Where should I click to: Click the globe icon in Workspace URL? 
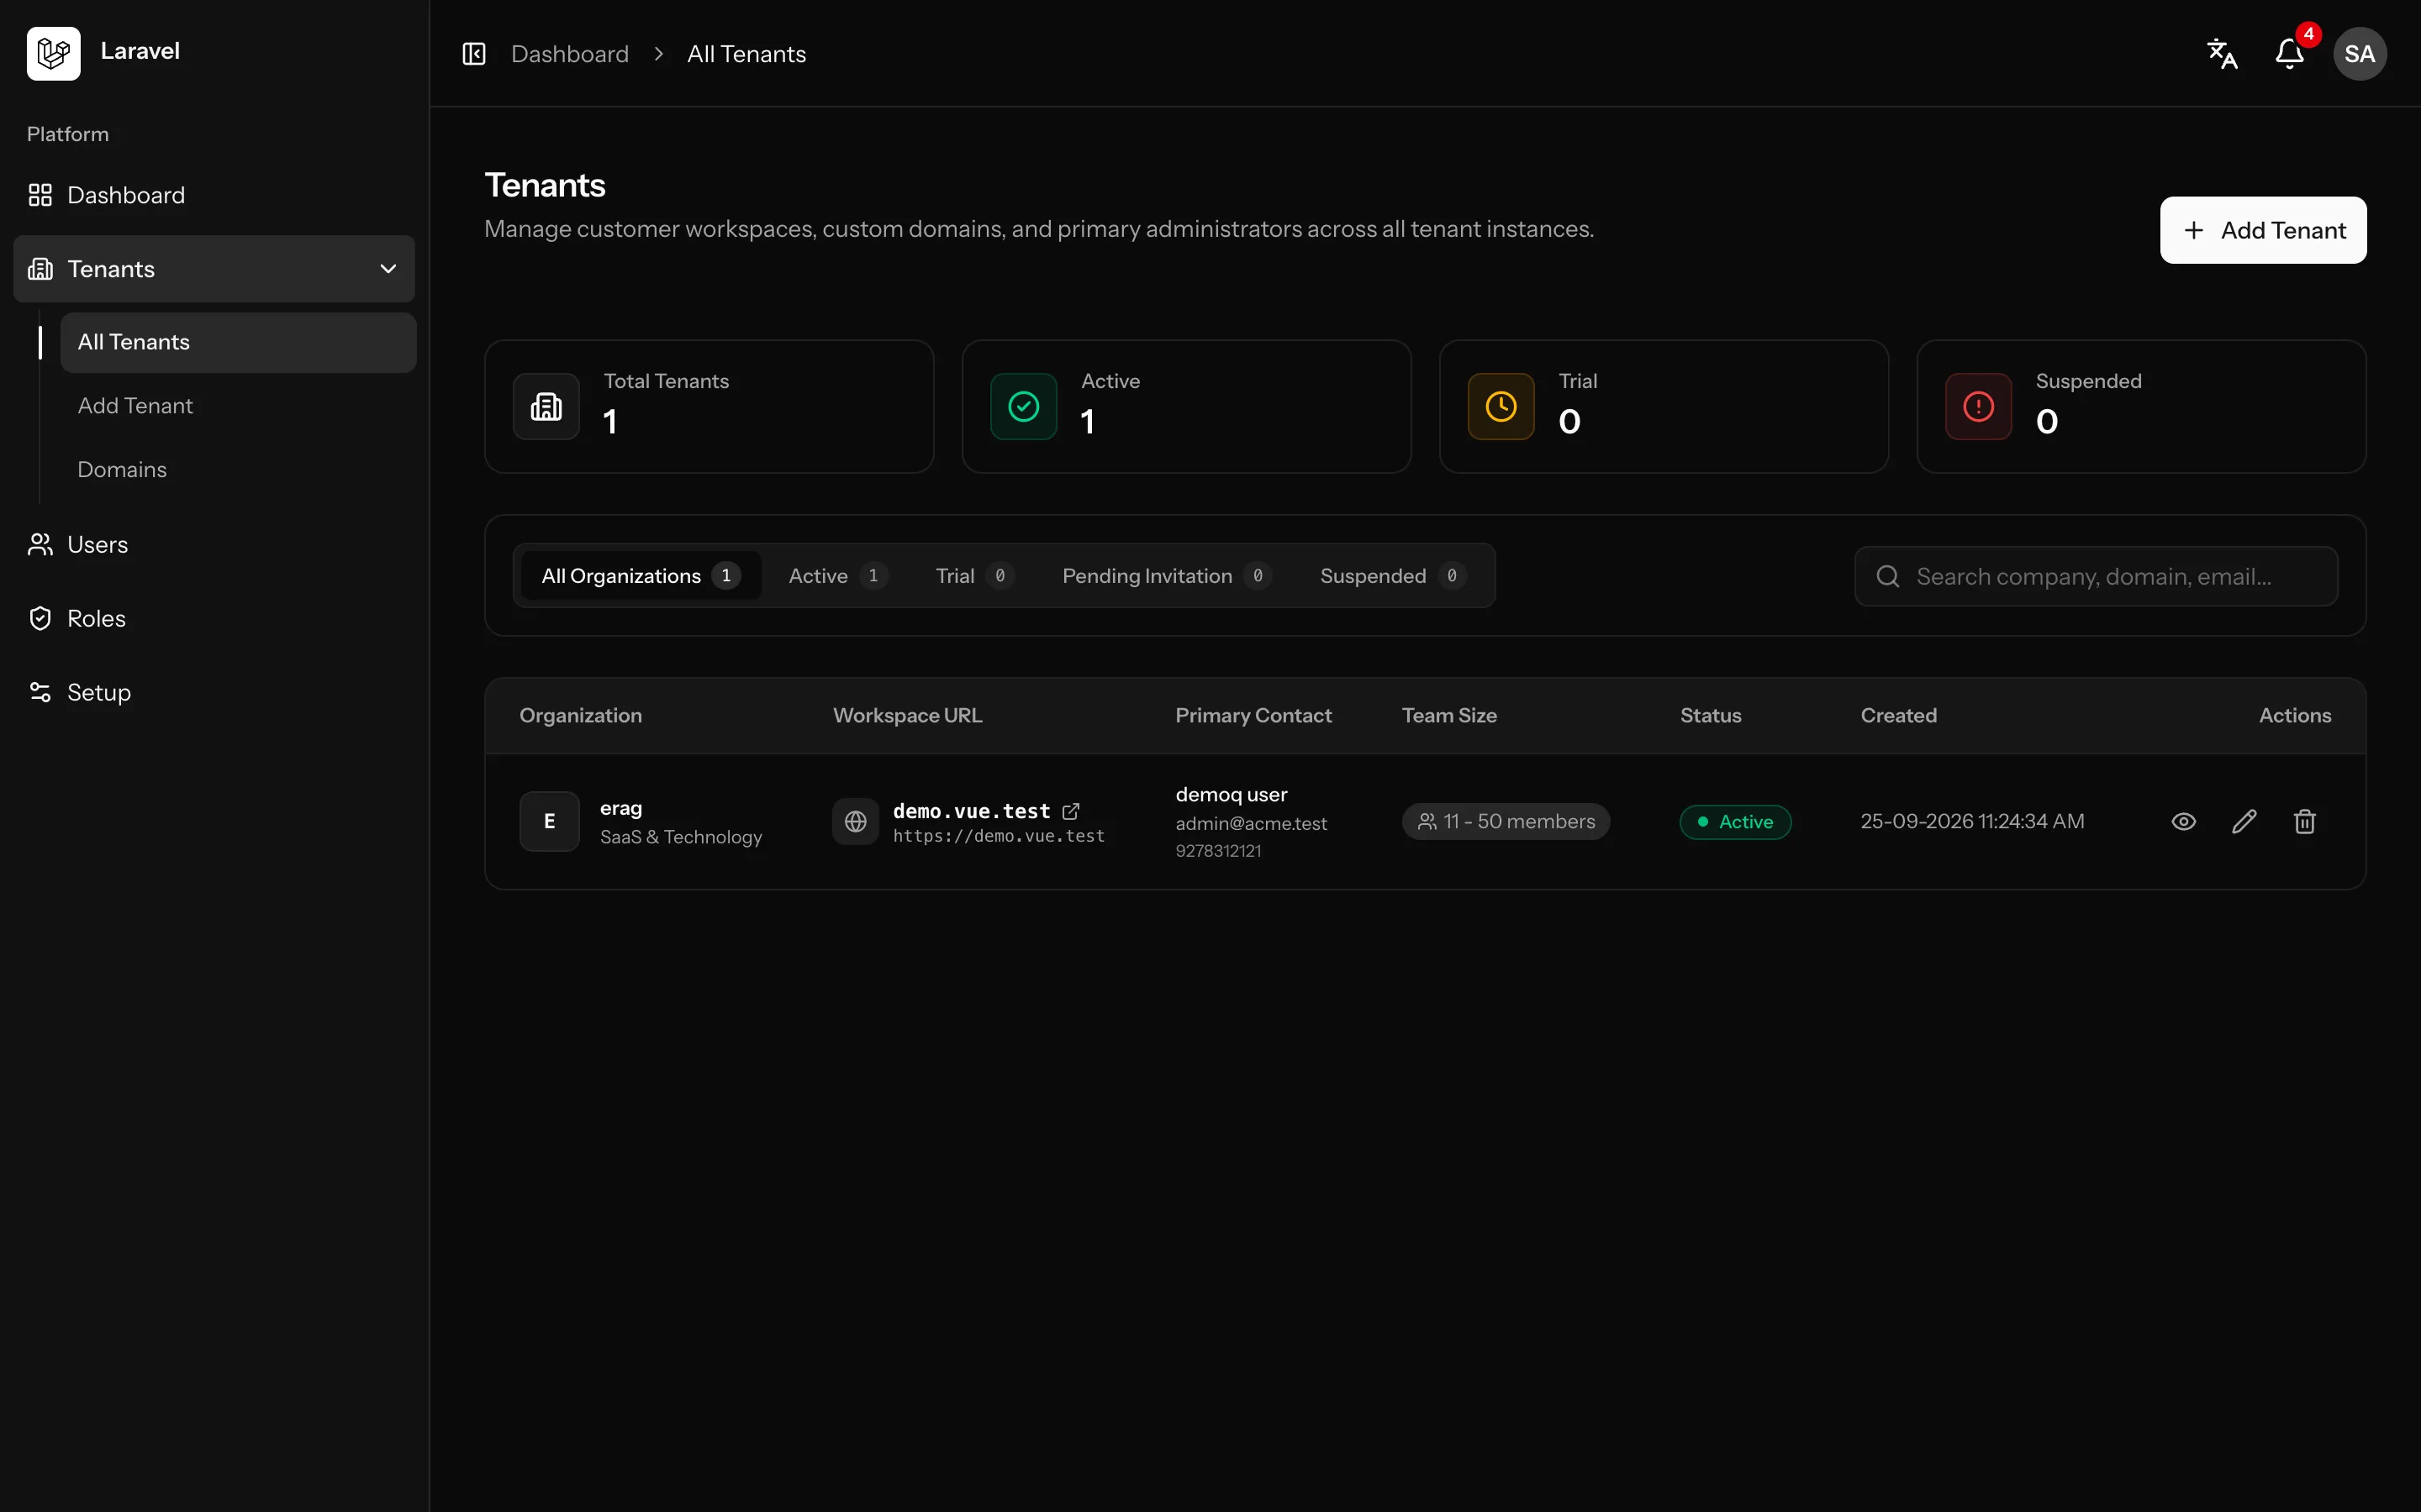pos(856,821)
